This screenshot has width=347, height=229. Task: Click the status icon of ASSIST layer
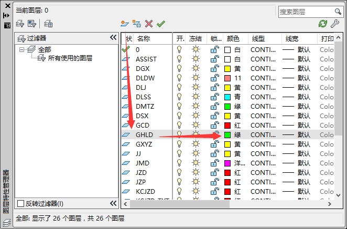tap(126, 59)
